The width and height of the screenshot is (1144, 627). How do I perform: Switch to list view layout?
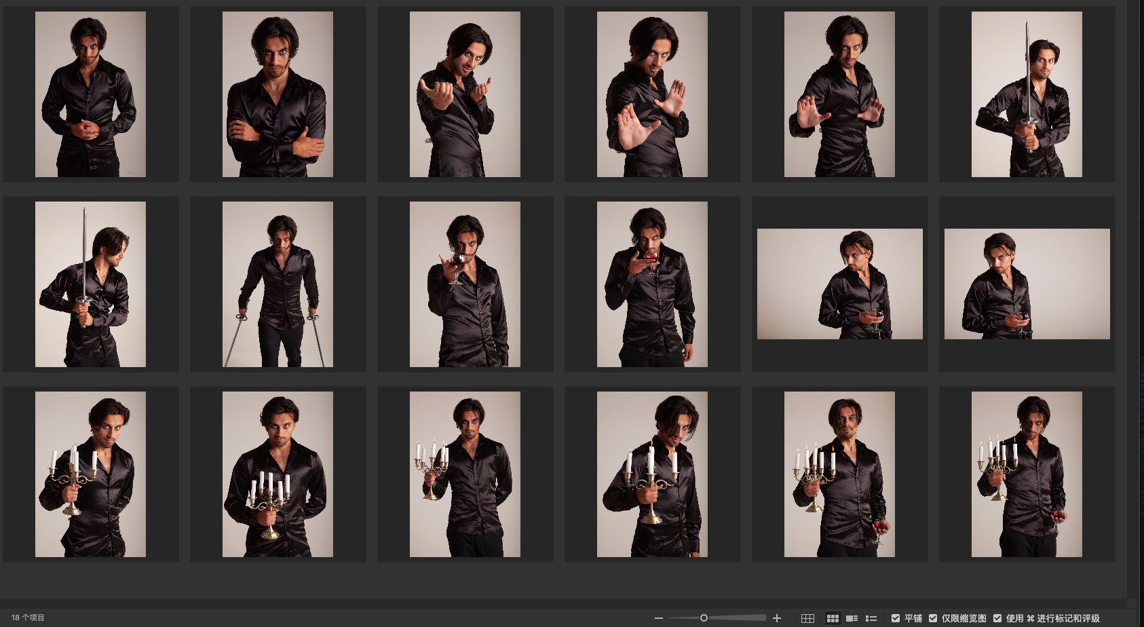click(x=871, y=618)
